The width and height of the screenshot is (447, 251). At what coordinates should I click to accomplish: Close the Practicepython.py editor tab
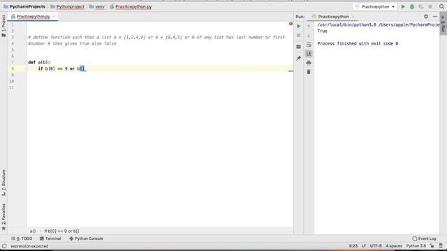pyautogui.click(x=54, y=17)
